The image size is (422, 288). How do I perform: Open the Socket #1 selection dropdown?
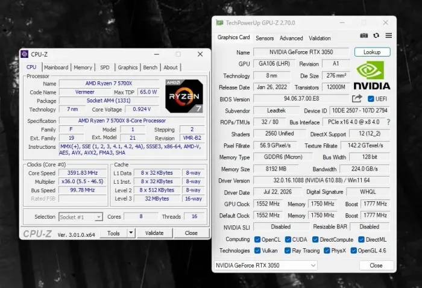[x=80, y=217]
